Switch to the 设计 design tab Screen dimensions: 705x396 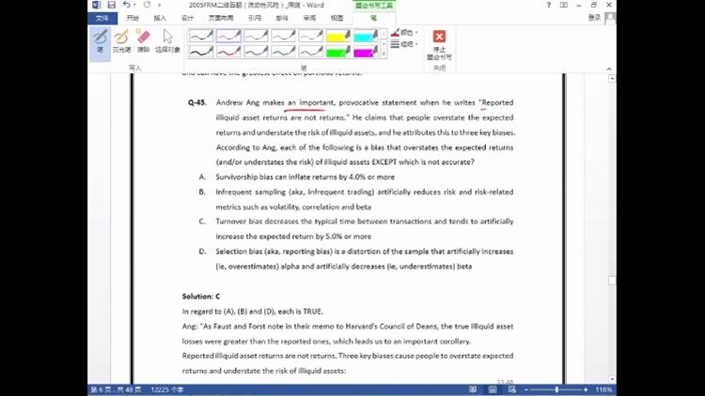187,18
